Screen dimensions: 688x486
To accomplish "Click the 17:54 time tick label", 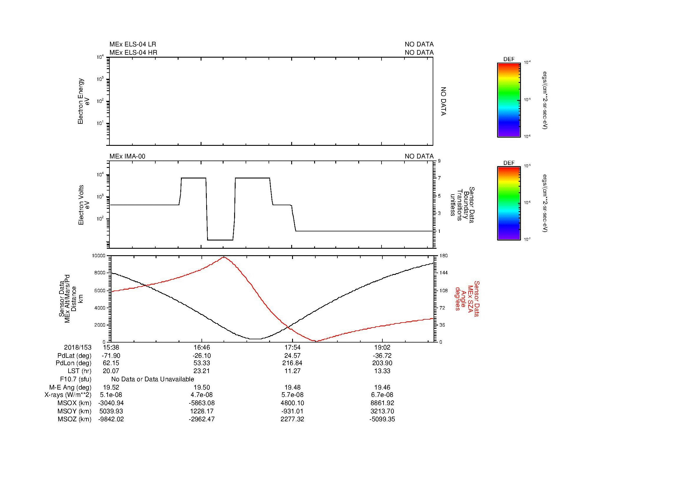I will click(x=292, y=347).
